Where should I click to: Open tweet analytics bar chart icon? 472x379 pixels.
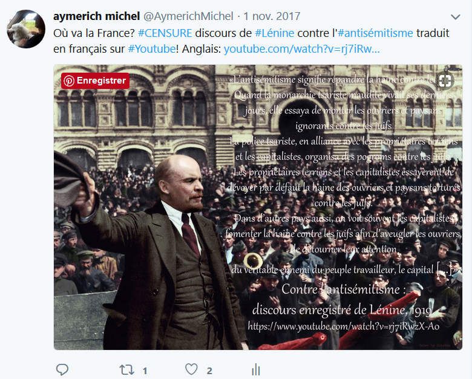coord(256,370)
